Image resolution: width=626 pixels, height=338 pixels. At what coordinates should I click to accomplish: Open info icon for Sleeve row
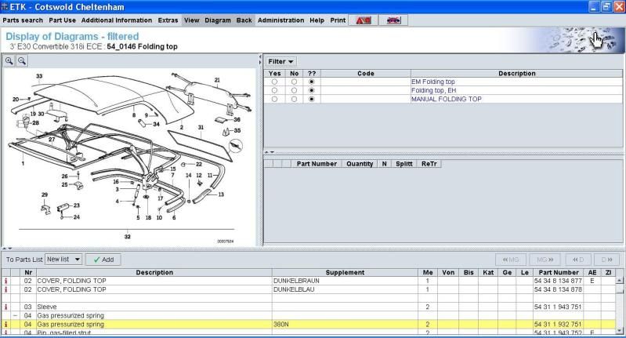(x=5, y=307)
